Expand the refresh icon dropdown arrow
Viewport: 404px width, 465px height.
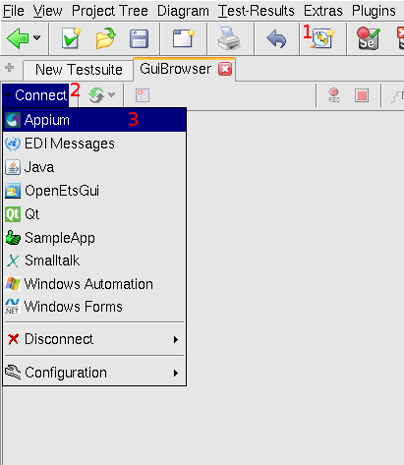[x=112, y=94]
